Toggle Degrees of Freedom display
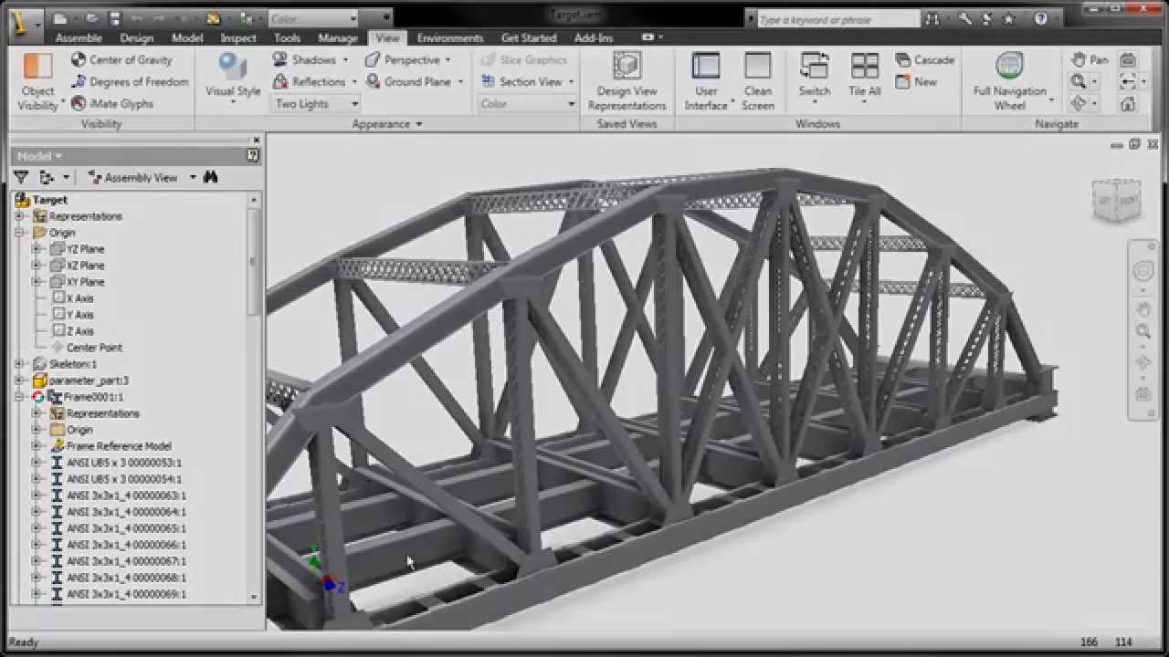The image size is (1169, 657). coord(130,81)
